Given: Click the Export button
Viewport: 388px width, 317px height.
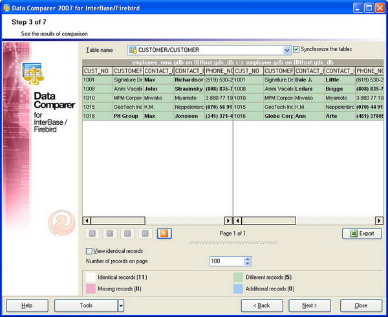Looking at the screenshot, I should (x=362, y=234).
